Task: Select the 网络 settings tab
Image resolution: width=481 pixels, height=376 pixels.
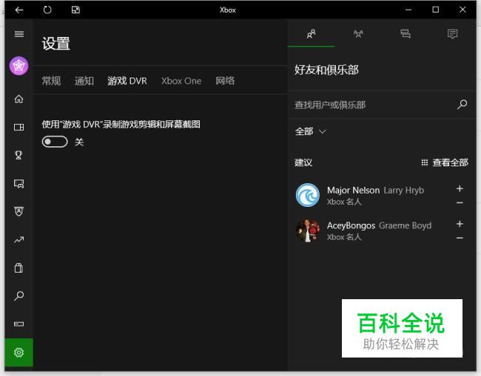Action: click(225, 81)
